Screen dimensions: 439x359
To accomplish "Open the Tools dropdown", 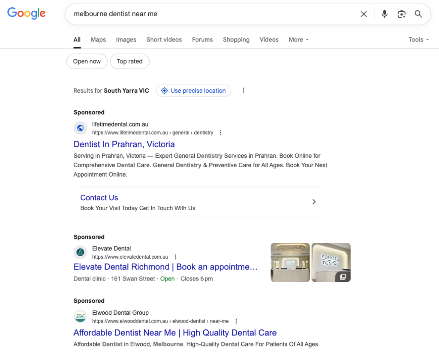I will click(418, 39).
